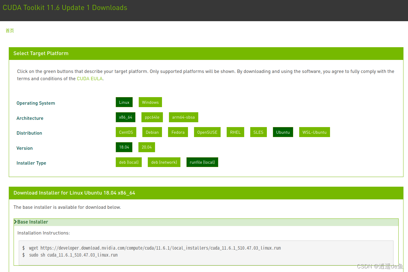
Task: Select the Linux operating system button
Action: [124, 102]
